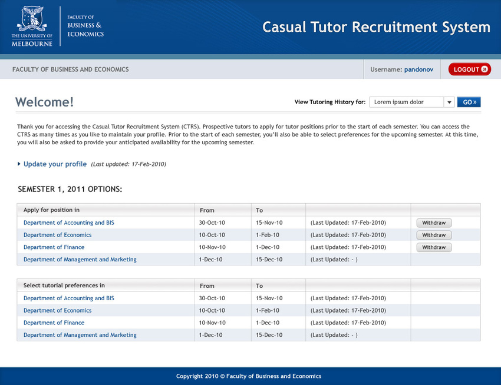Click the To header in the preferences table
501x385 pixels.
(x=259, y=286)
